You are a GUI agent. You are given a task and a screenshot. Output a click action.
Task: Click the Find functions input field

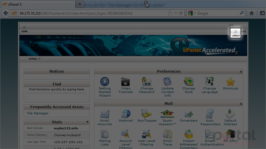pos(56,96)
